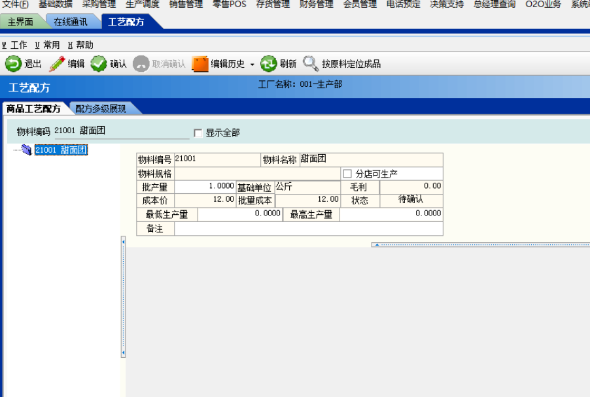Image resolution: width=592 pixels, height=397 pixels.
Task: Click the orange 编辑历史 icon
Action: (x=200, y=64)
